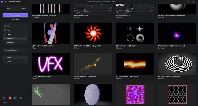198x106 pixels.
Task: Click Open Project button
Action: click(x=15, y=19)
